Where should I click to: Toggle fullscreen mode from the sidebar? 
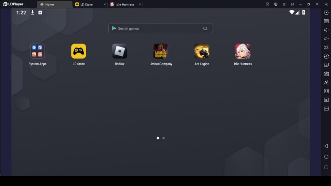tap(326, 47)
